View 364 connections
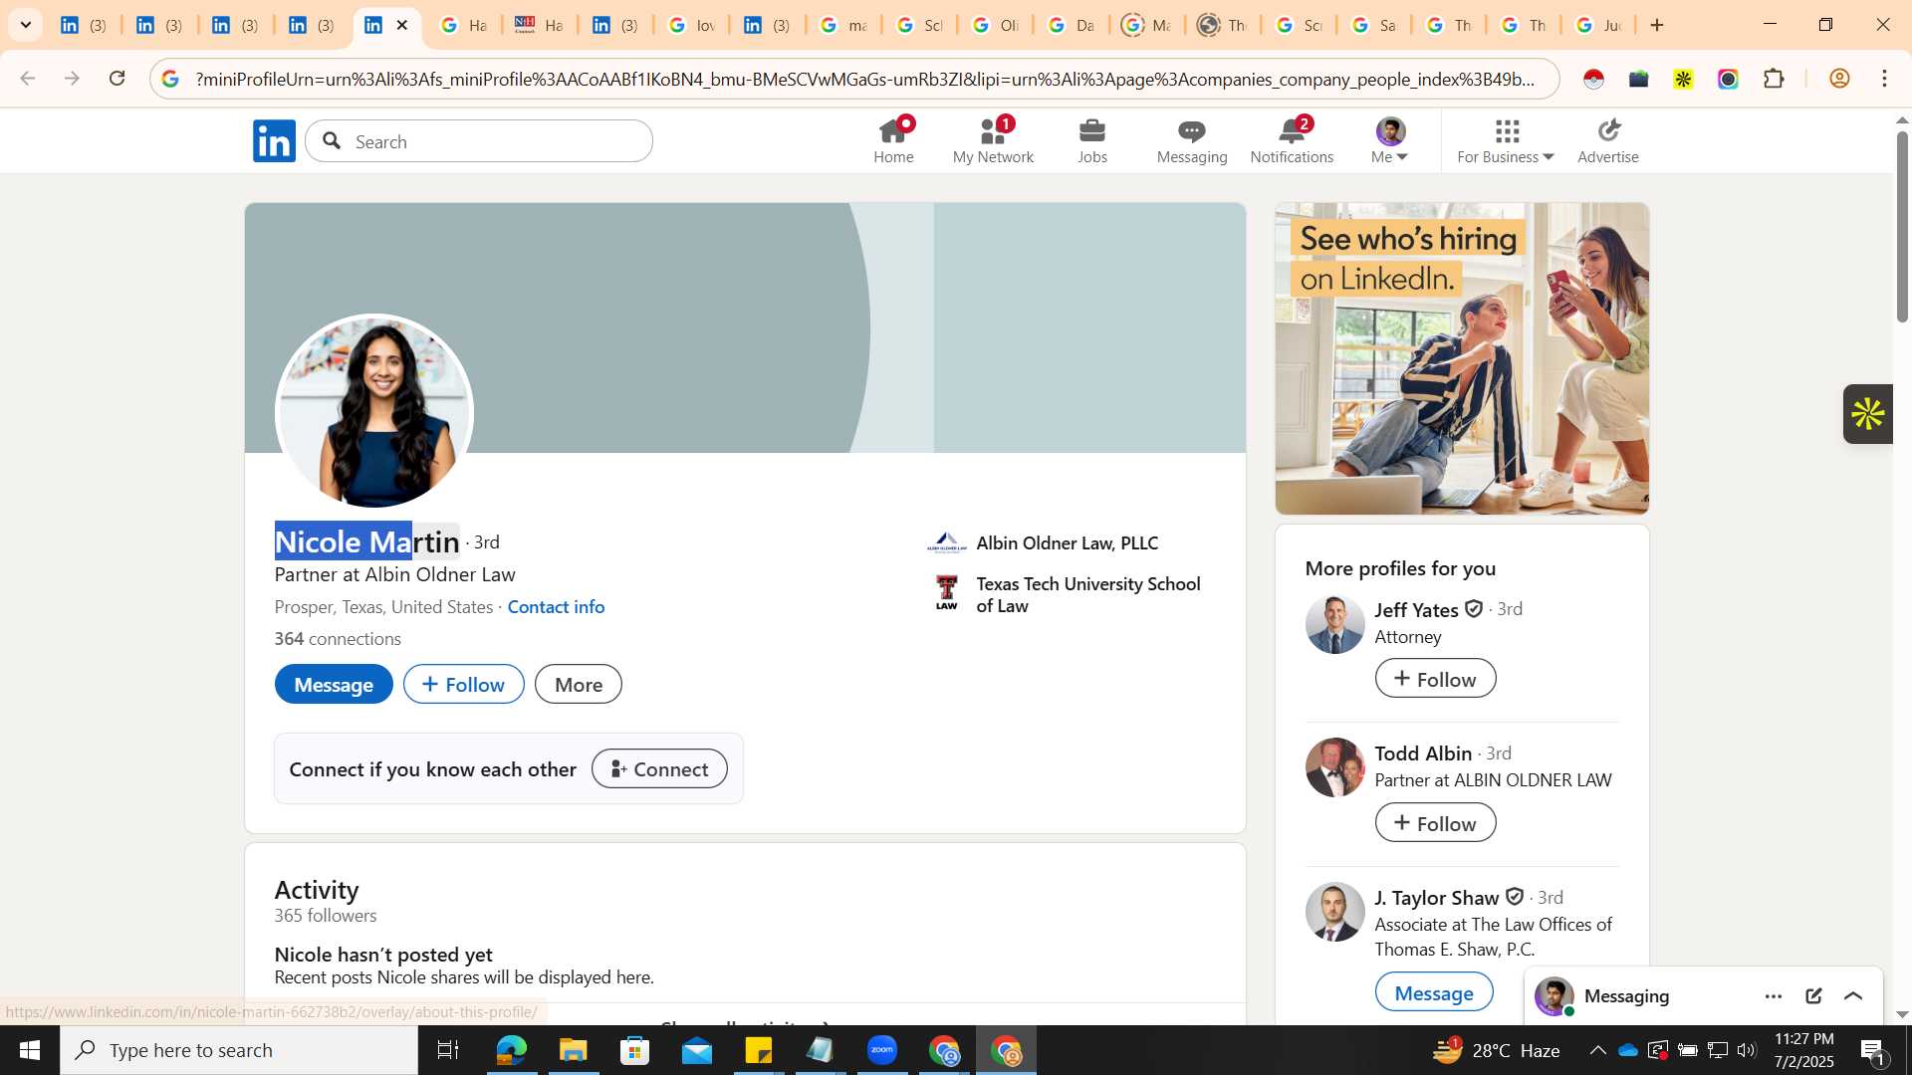The height and width of the screenshot is (1075, 1912). [338, 639]
